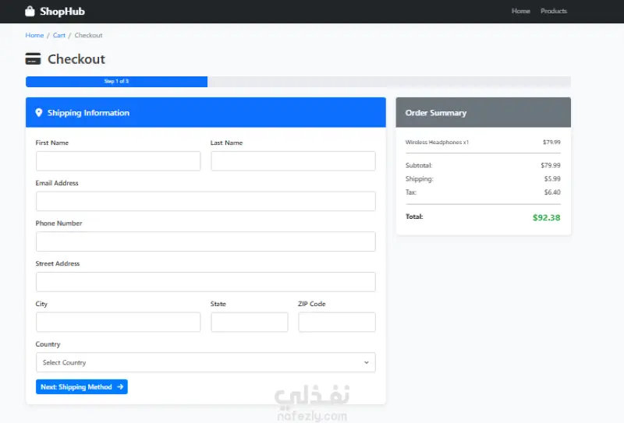Click the ShopHub shopping bag logo icon
The width and height of the screenshot is (624, 423).
click(x=30, y=11)
